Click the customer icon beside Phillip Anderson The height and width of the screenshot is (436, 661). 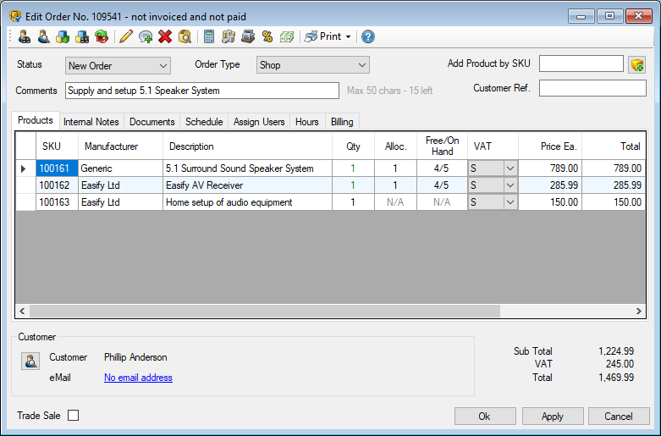(x=30, y=361)
